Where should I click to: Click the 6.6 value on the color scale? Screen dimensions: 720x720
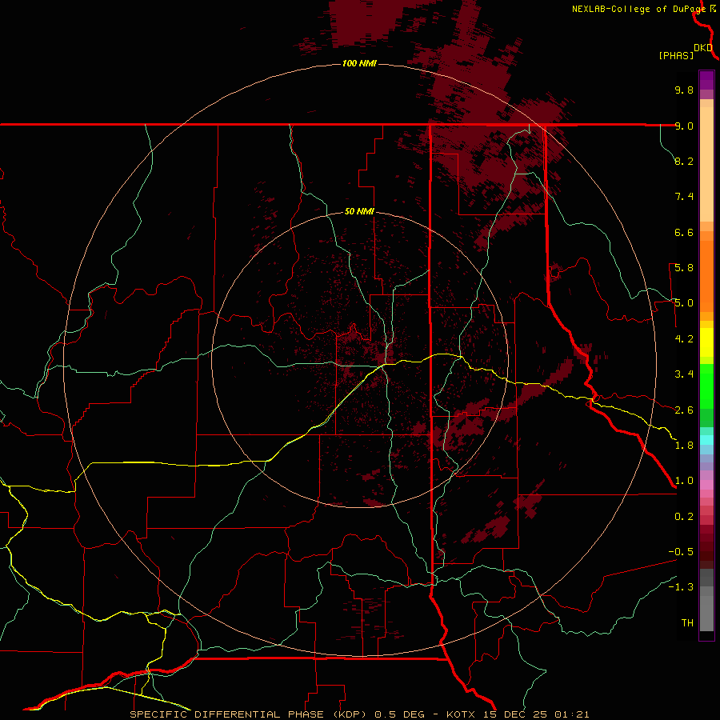click(684, 232)
